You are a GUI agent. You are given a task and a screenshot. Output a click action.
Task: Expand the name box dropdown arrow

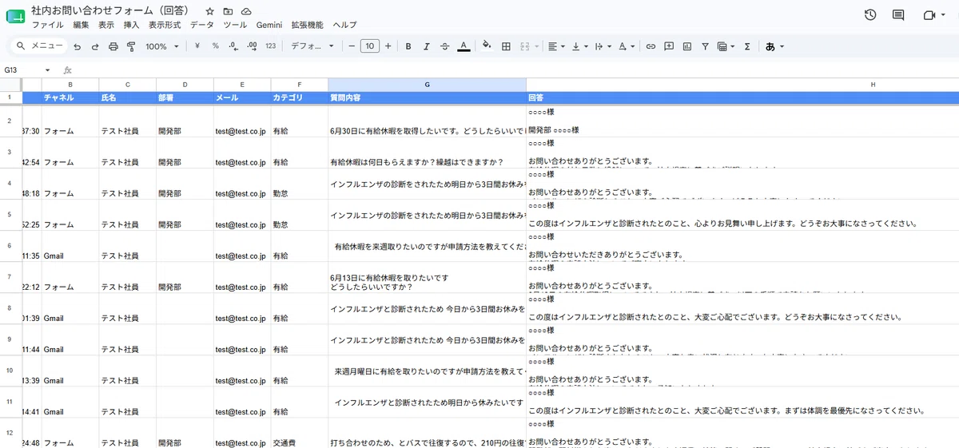(47, 70)
